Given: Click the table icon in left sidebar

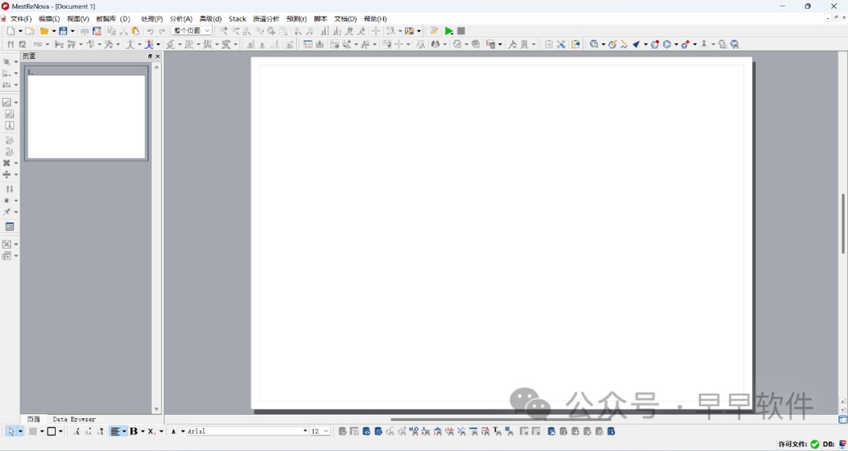Looking at the screenshot, I should click(9, 227).
